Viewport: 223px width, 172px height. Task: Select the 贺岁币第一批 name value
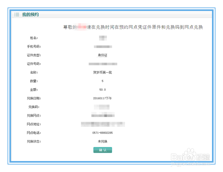[102, 73]
